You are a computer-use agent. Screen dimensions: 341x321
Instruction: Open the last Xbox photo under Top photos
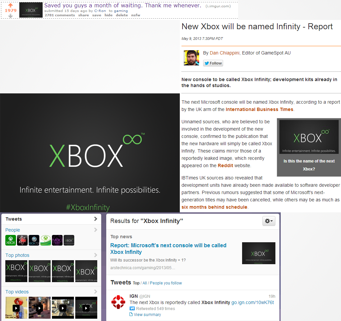pyautogui.click(x=86, y=271)
